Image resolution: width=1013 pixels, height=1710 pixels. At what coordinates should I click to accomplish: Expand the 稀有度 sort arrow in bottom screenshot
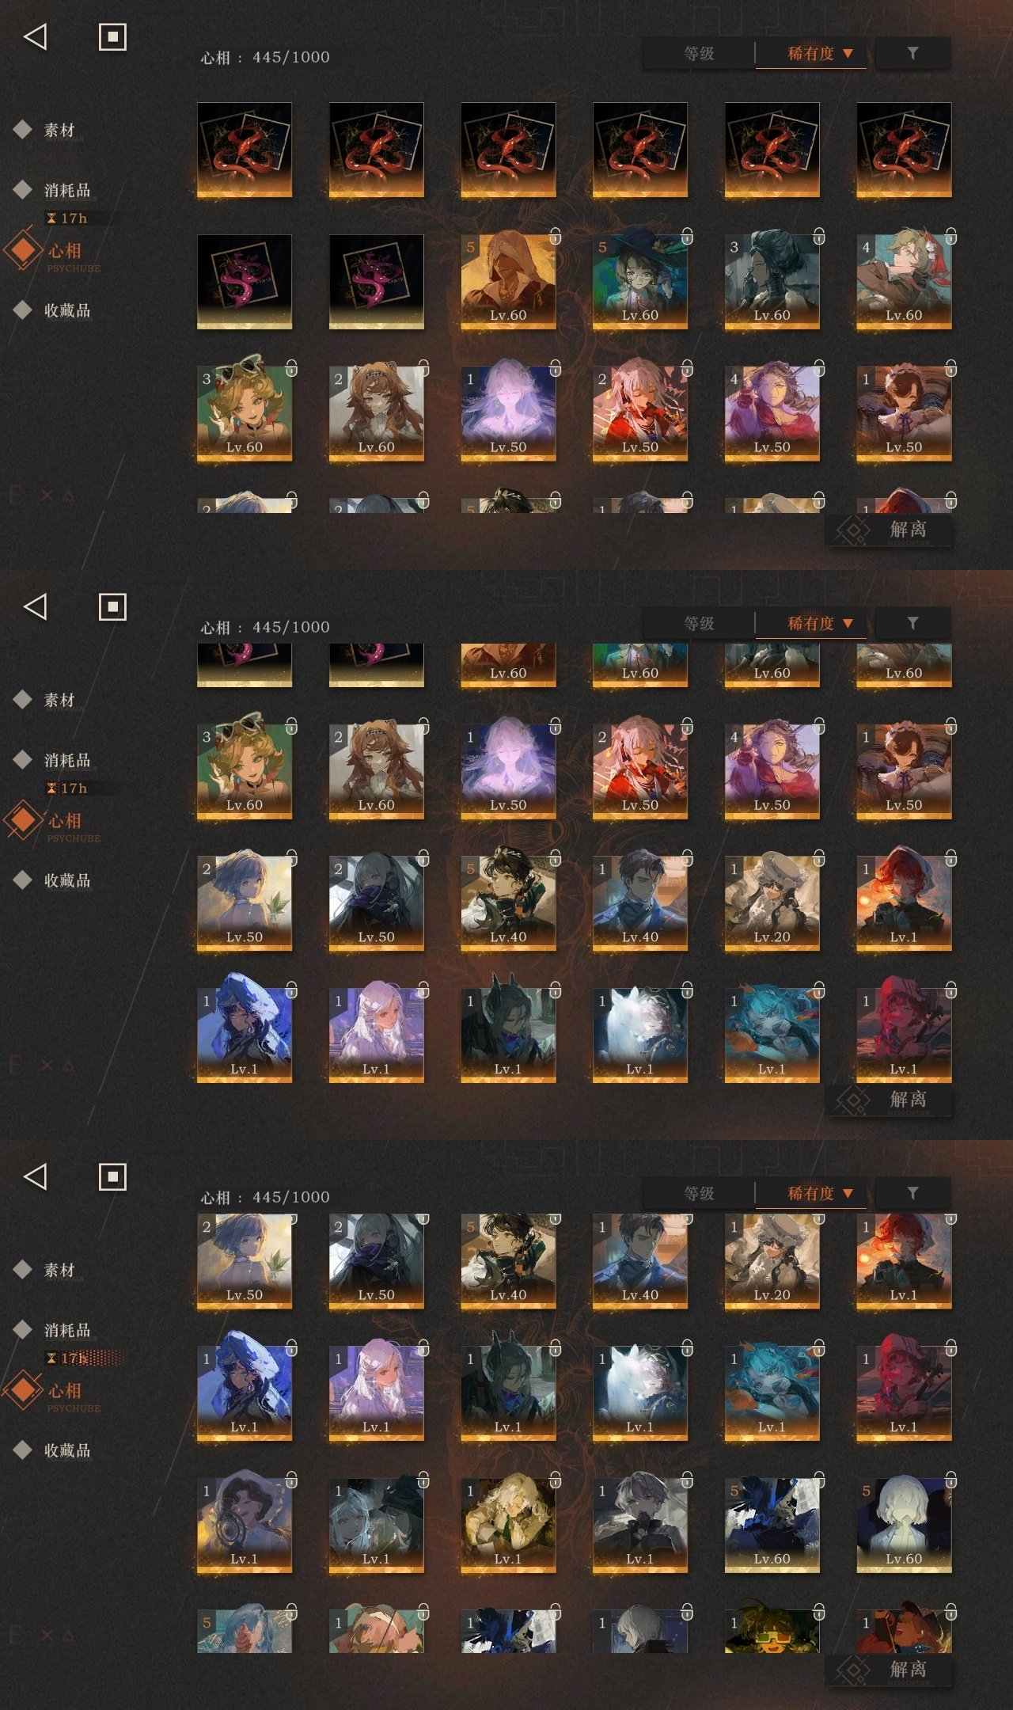click(848, 1193)
